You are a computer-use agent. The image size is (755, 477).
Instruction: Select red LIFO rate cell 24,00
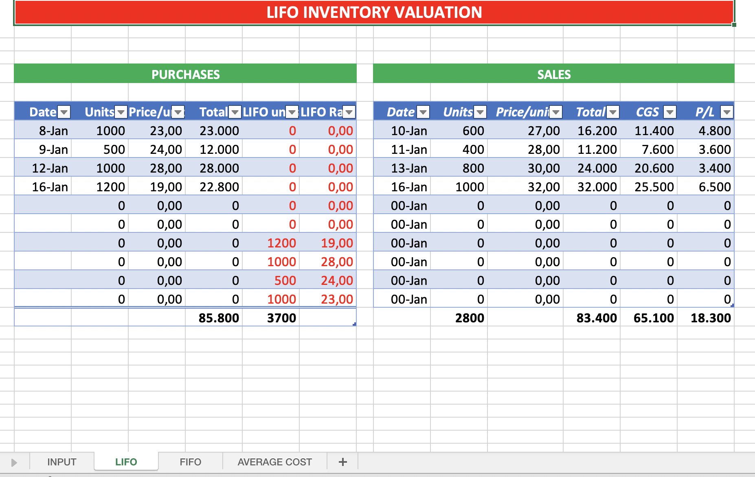tap(328, 280)
